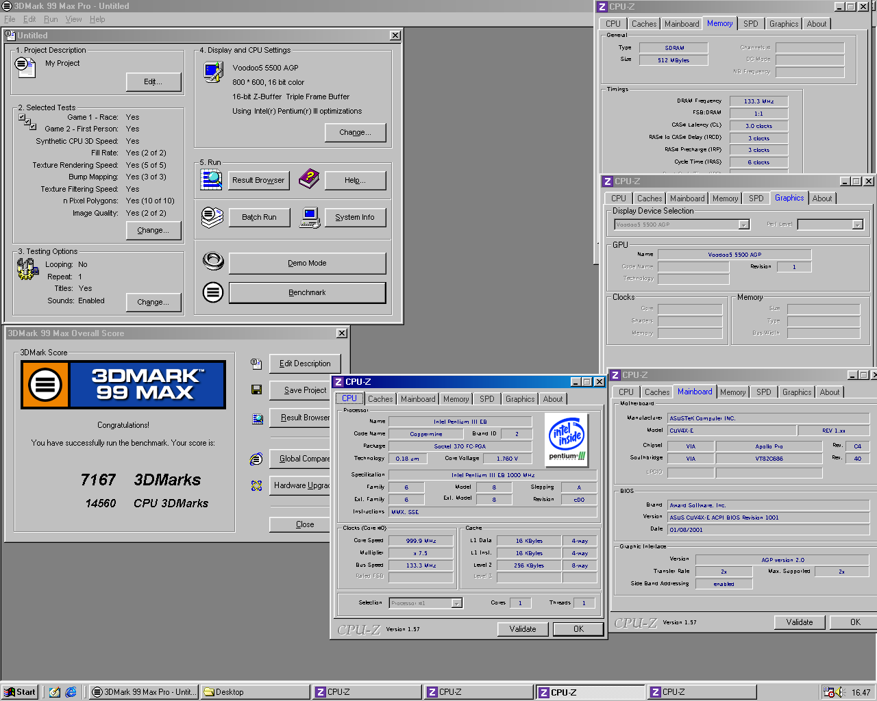The image size is (877, 701).
Task: Click the Result Browser icon in score window
Action: 258,418
